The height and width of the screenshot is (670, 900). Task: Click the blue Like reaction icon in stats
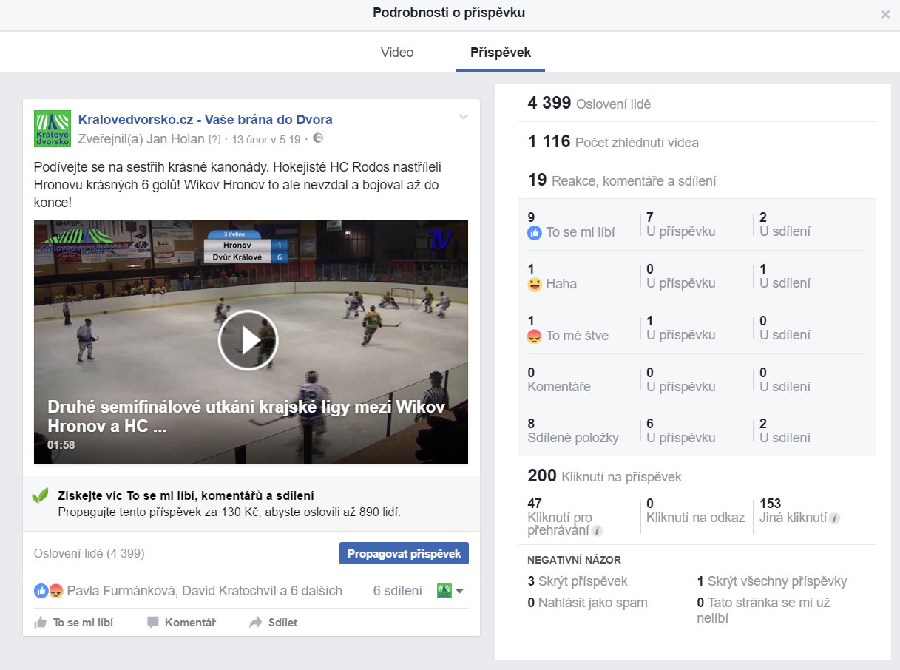[535, 232]
